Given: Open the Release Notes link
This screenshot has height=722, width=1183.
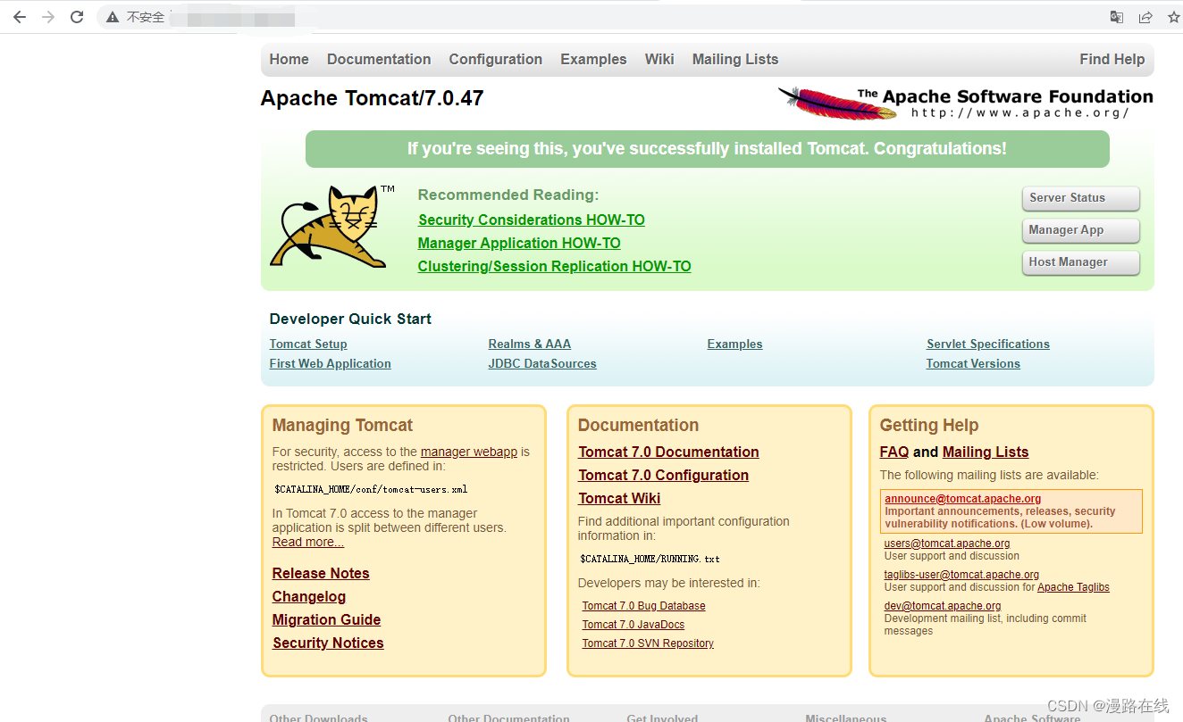Looking at the screenshot, I should [321, 573].
